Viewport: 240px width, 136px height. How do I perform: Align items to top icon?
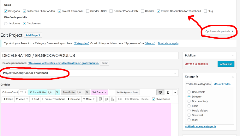pos(100,99)
